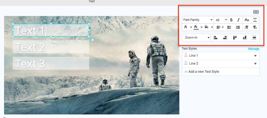
Task: Click the table grid icon
Action: coord(256,12)
